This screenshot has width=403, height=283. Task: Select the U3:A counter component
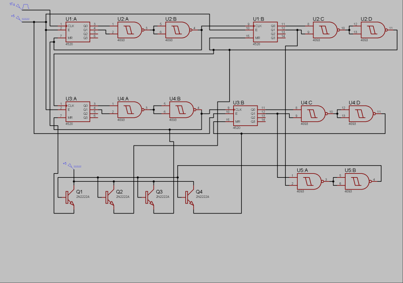pos(78,111)
